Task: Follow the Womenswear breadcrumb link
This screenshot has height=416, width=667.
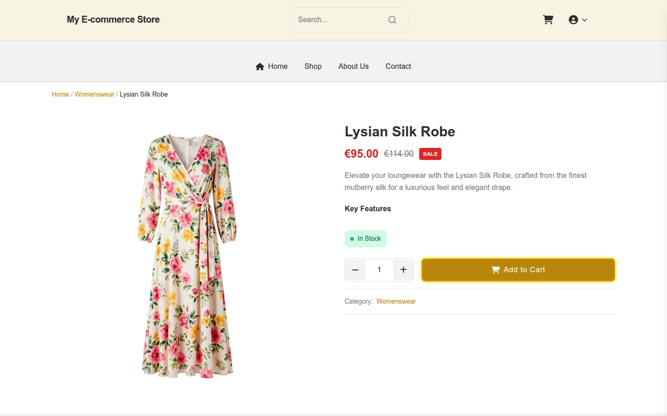Action: click(94, 94)
